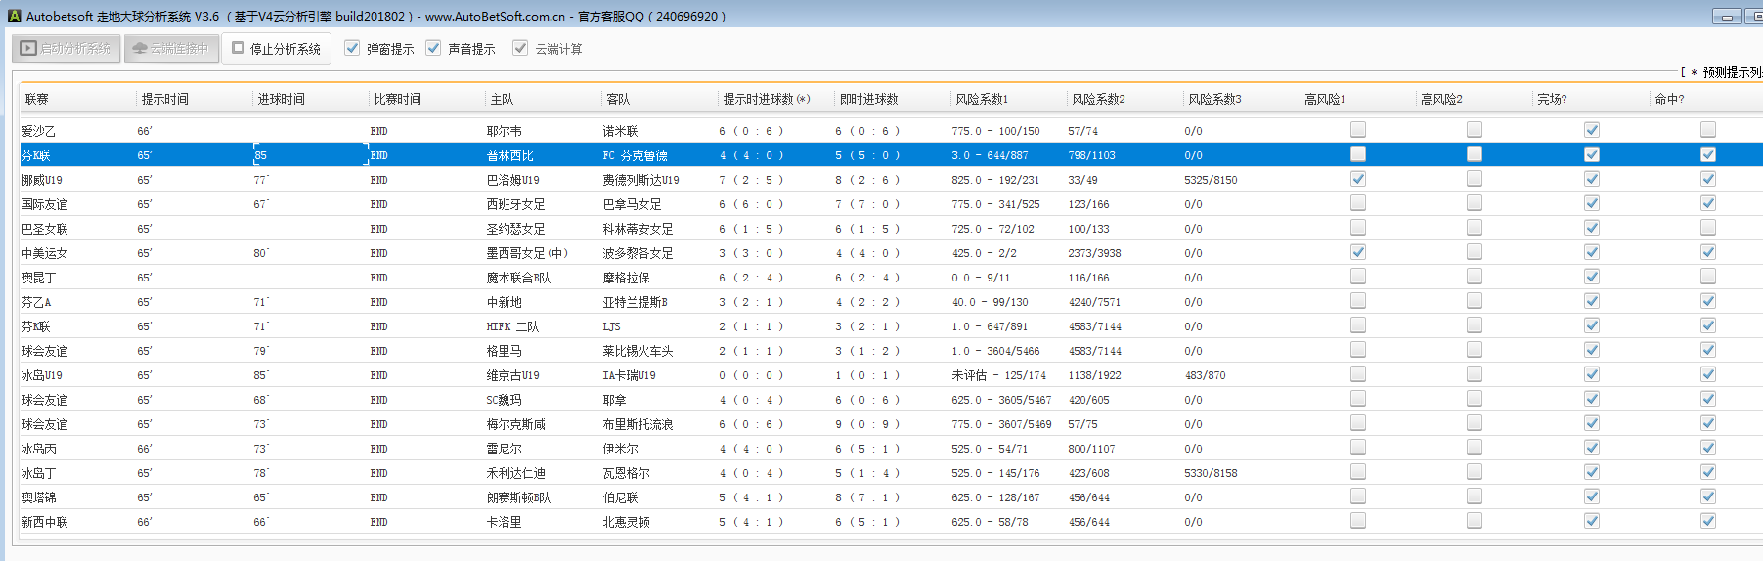Check 高风险2 for the 墨西哥女足 row
The image size is (1763, 561).
coord(1475,252)
